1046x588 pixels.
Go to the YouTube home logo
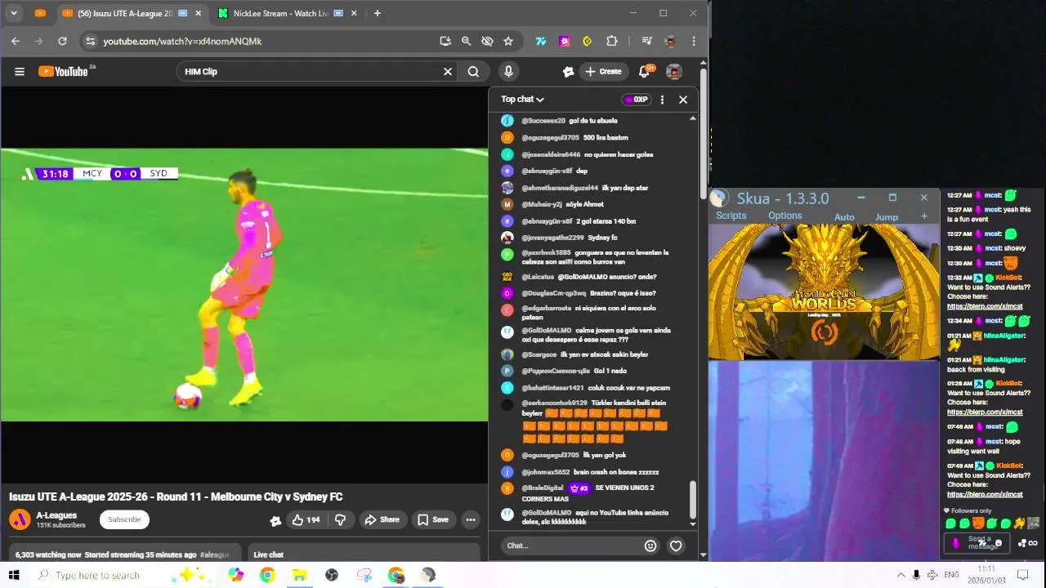point(65,72)
